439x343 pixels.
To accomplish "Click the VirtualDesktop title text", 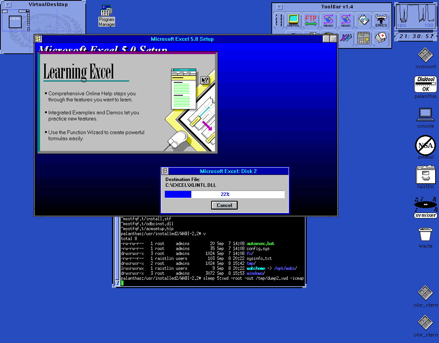I will 48,5.
